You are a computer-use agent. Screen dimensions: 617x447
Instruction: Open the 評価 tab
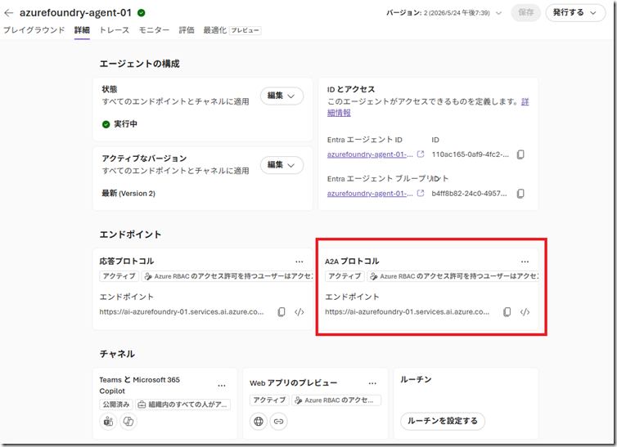click(187, 30)
